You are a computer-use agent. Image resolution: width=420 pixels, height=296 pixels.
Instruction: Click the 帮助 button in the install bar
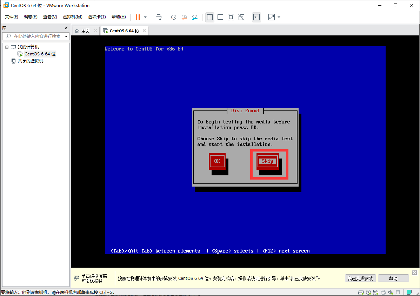click(x=393, y=278)
